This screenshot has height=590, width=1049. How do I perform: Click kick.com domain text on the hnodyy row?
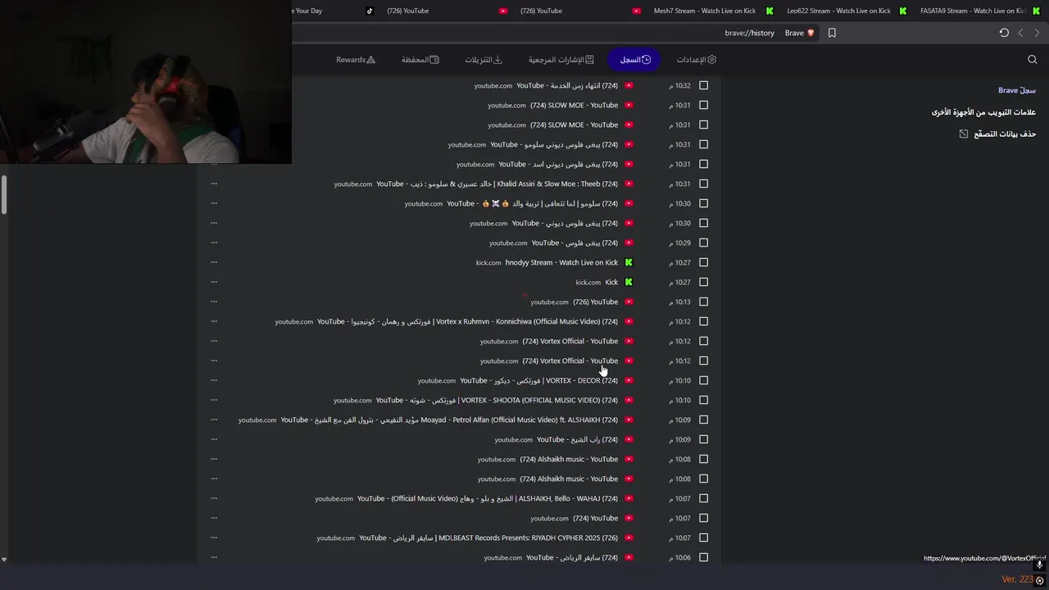click(x=488, y=263)
